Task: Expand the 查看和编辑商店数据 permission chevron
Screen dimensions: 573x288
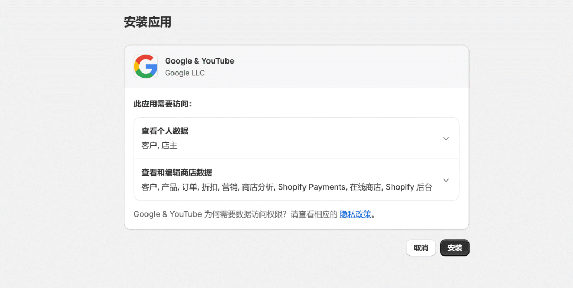Action: (446, 180)
